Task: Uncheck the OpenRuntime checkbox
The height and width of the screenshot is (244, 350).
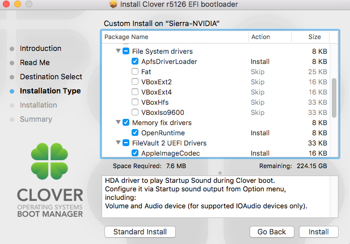Action: pyautogui.click(x=135, y=132)
